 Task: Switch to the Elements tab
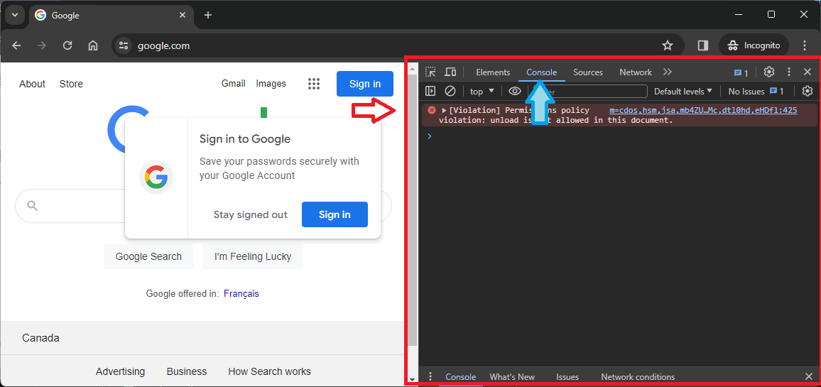tap(493, 72)
